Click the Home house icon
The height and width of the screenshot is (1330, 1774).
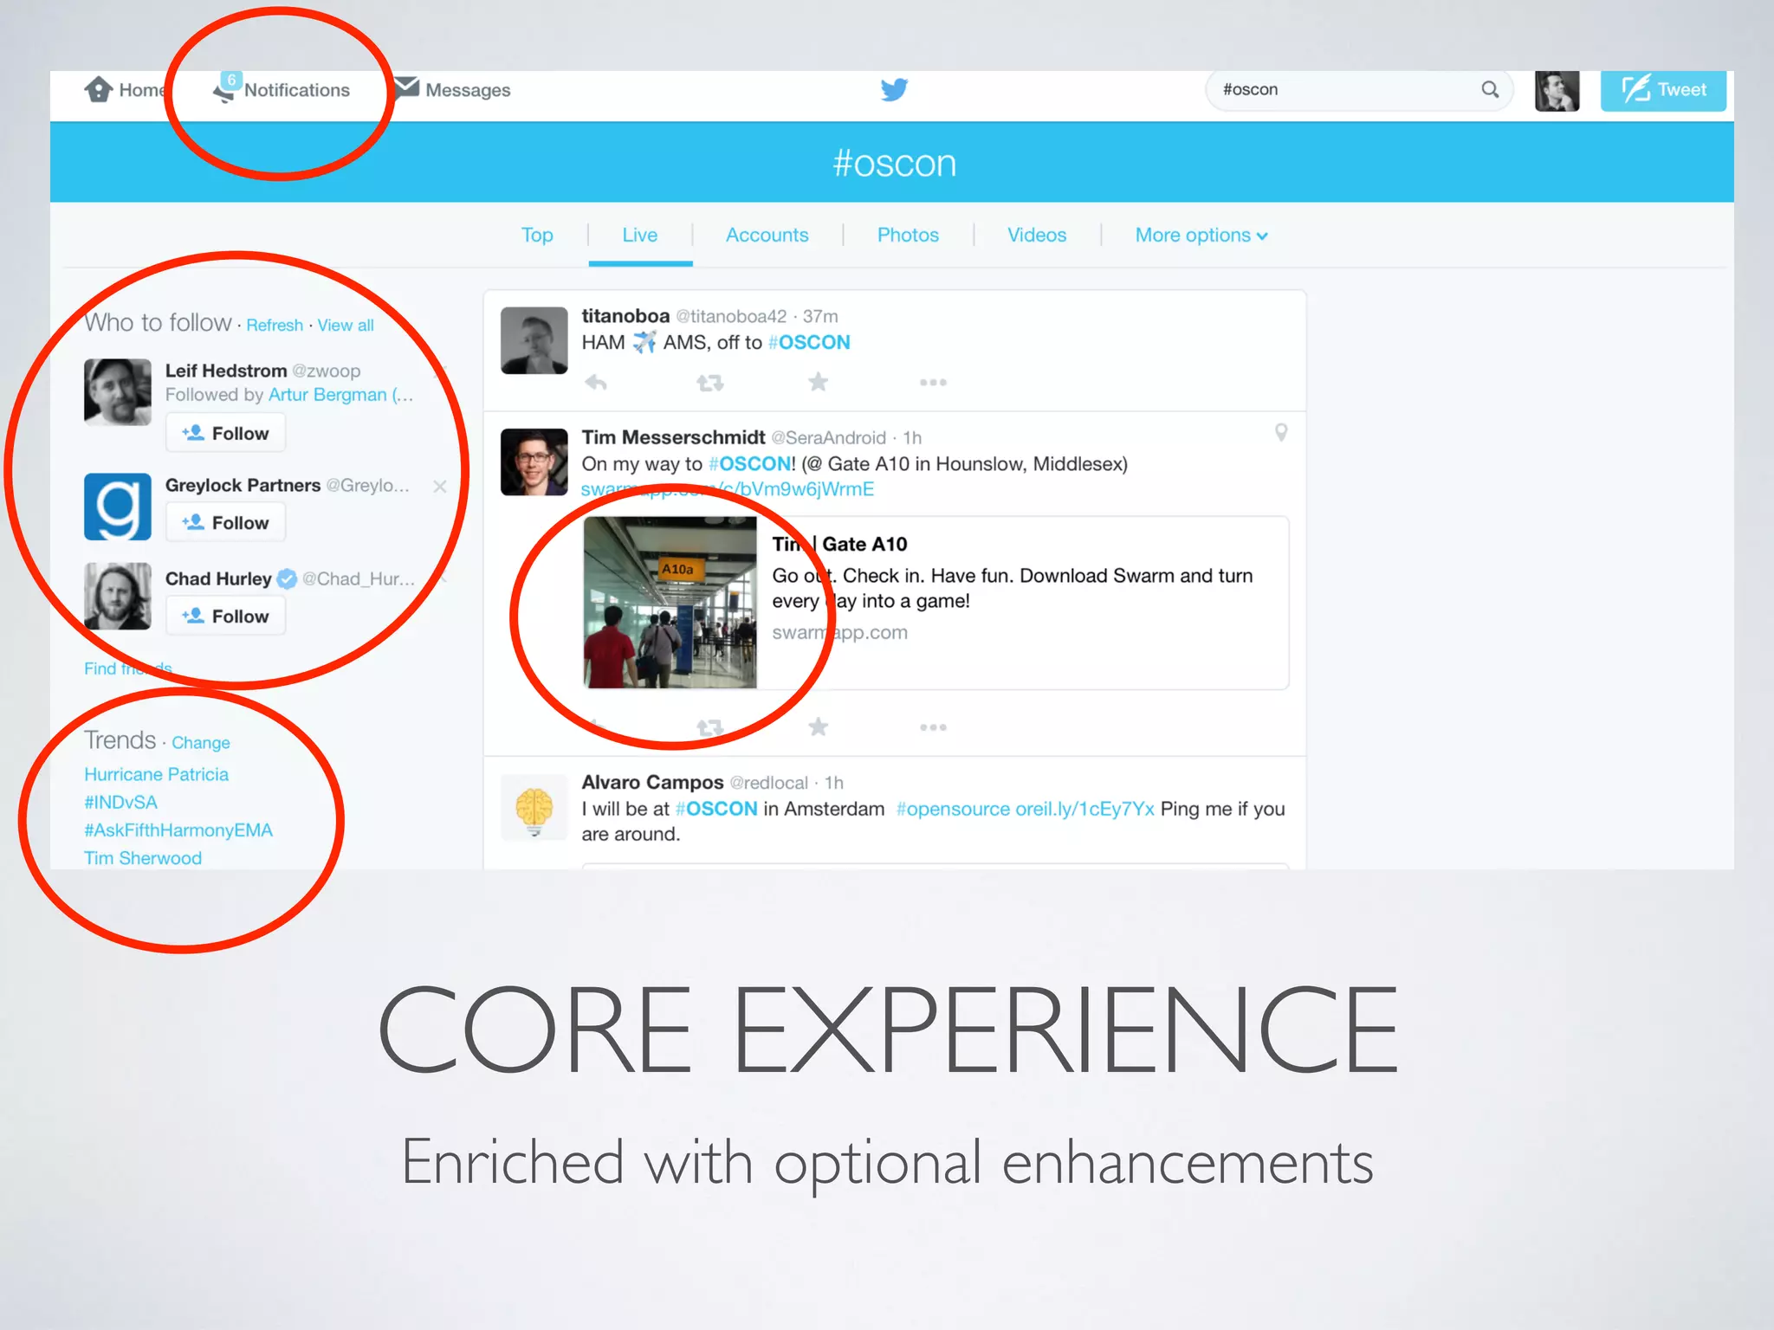pos(99,89)
